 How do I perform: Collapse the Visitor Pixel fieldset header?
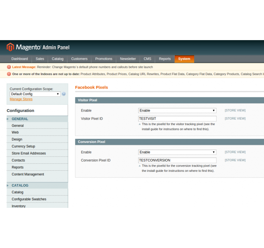(x=169, y=100)
